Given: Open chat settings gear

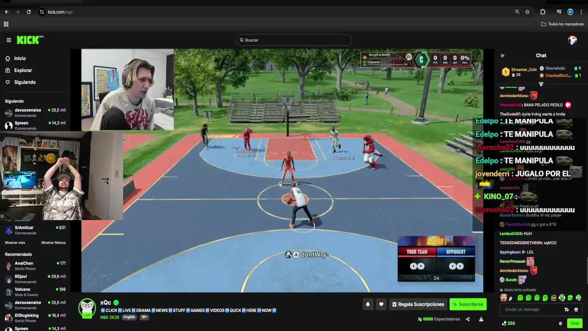Looking at the screenshot, I should coord(560,323).
